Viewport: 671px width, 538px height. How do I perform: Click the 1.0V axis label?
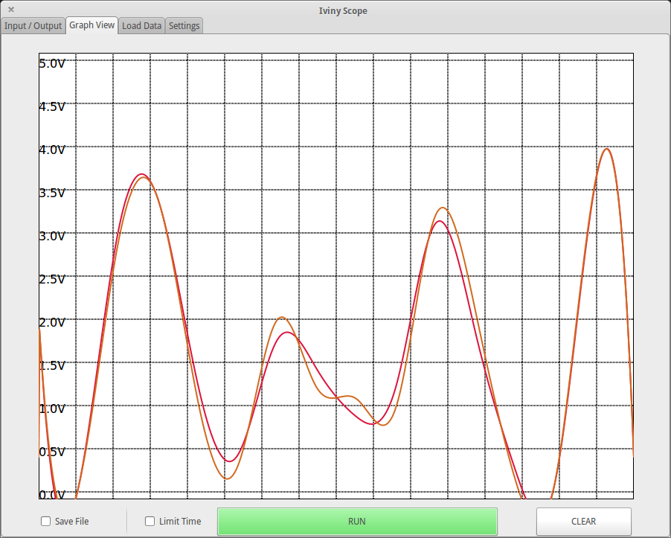[52, 409]
